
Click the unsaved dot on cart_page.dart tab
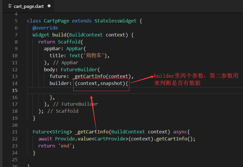[49, 6]
